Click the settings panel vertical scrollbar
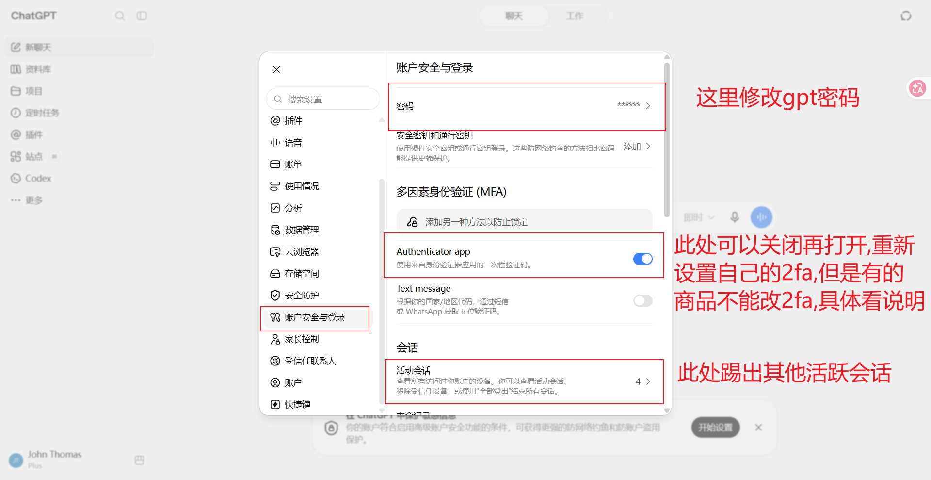 pyautogui.click(x=667, y=140)
